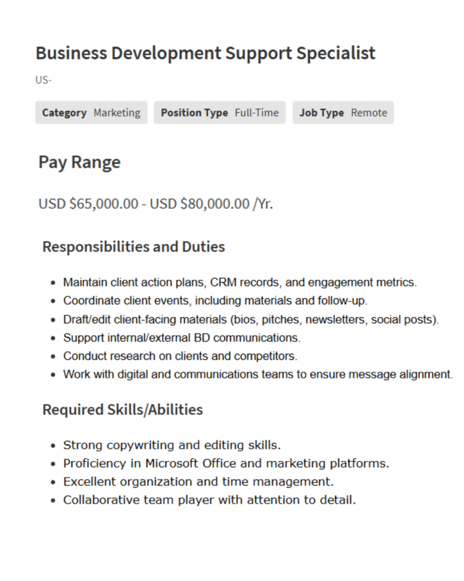
Task: Click the Proficiency in Microsoft Office bullet
Action: (x=226, y=463)
